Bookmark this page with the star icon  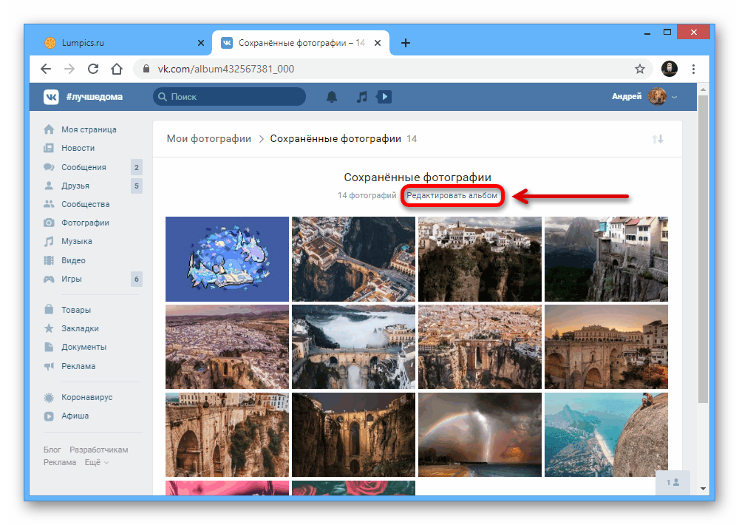pyautogui.click(x=640, y=69)
